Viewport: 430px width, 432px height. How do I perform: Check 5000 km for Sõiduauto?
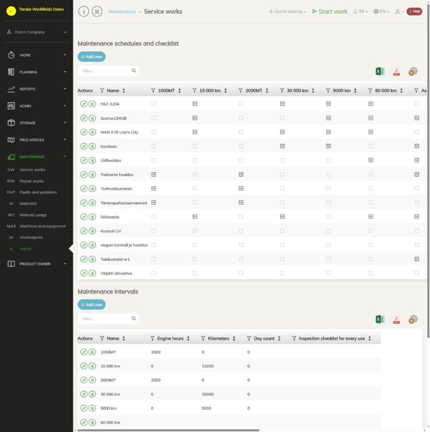click(x=328, y=216)
